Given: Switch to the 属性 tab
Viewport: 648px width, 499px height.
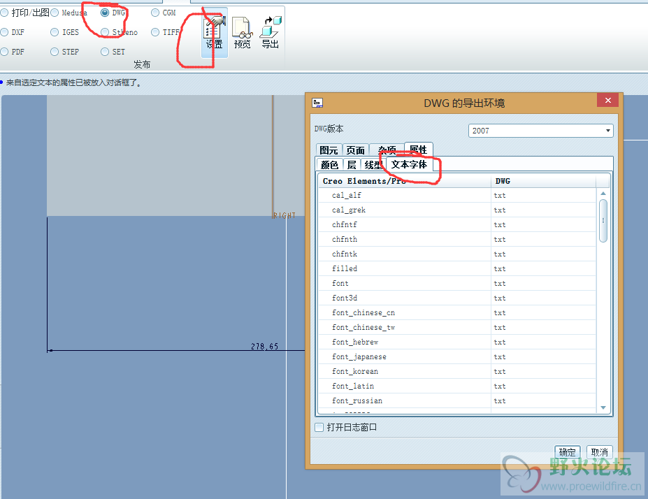Looking at the screenshot, I should click(x=418, y=149).
